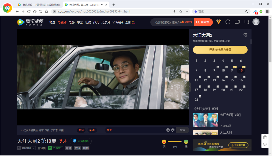
Task: Click the episode list scrollbar
Action: tap(251, 42)
